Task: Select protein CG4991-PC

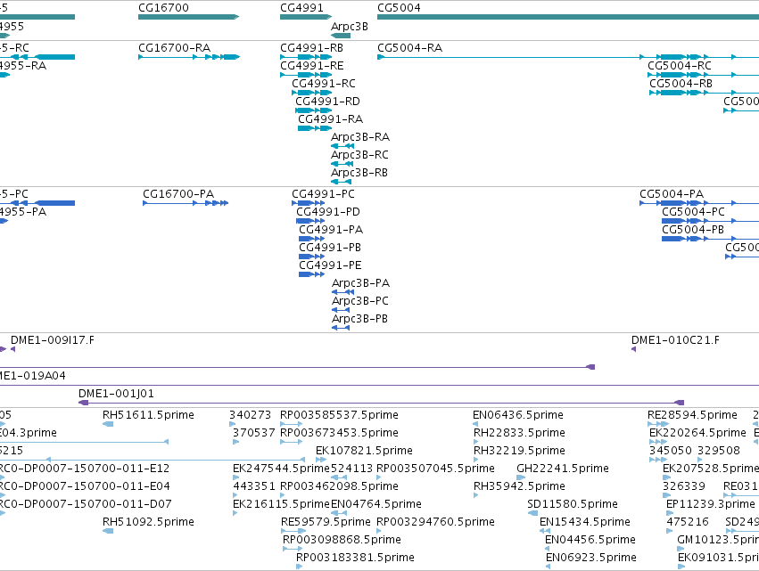Action: coord(309,203)
